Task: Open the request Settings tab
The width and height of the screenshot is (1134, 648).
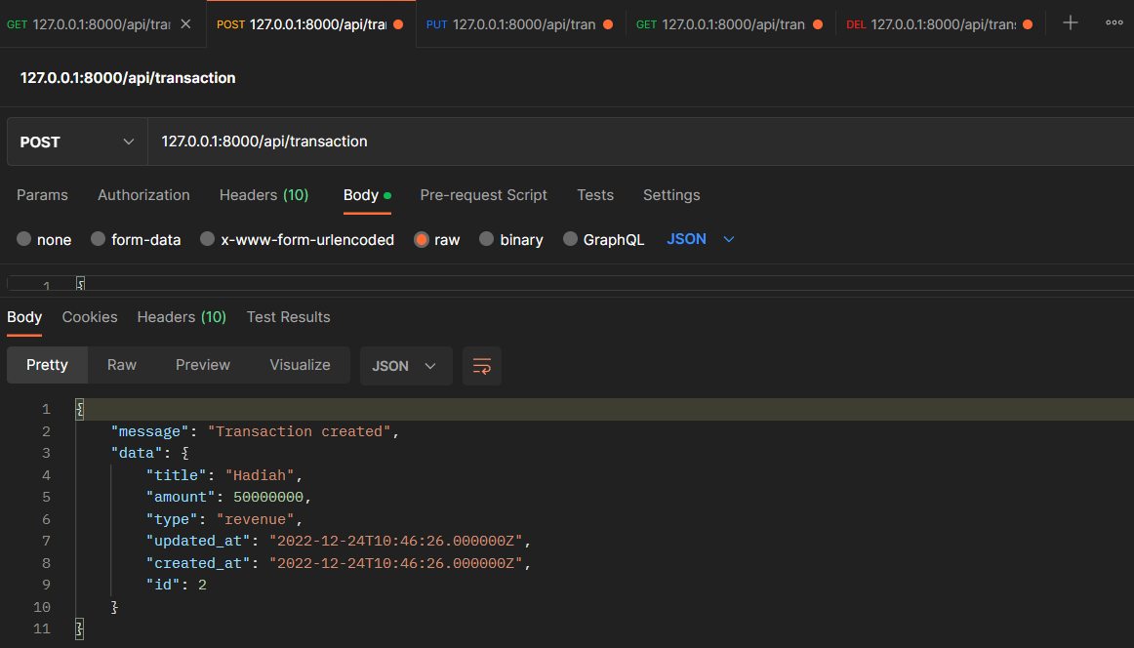Action: pyautogui.click(x=671, y=195)
